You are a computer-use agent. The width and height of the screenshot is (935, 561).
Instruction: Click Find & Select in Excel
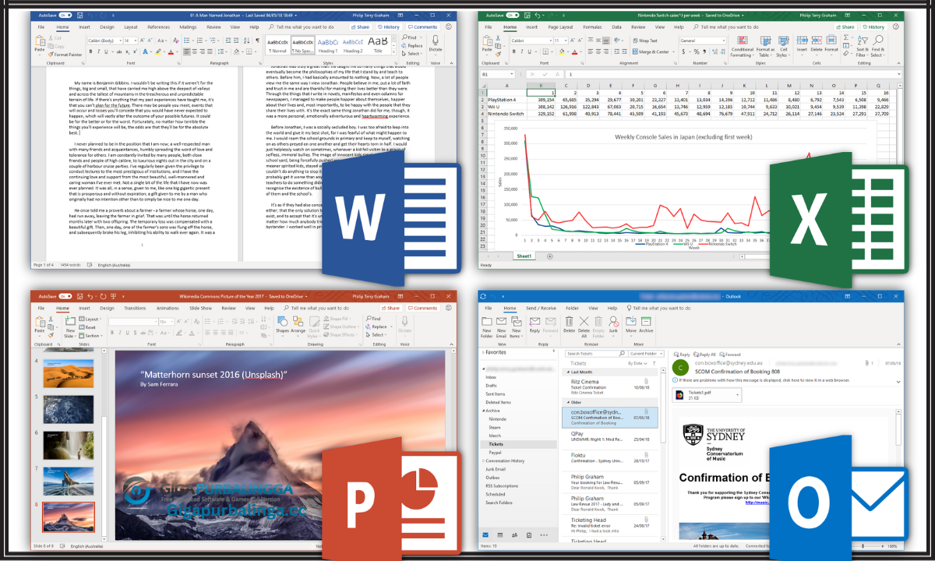point(877,44)
